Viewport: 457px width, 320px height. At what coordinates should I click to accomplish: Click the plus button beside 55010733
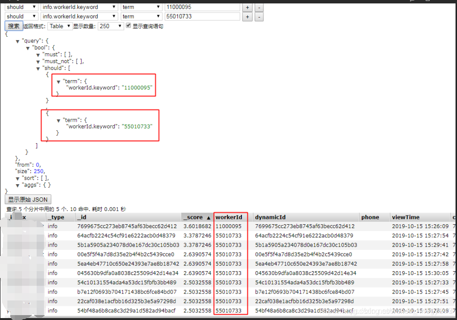pos(247,17)
